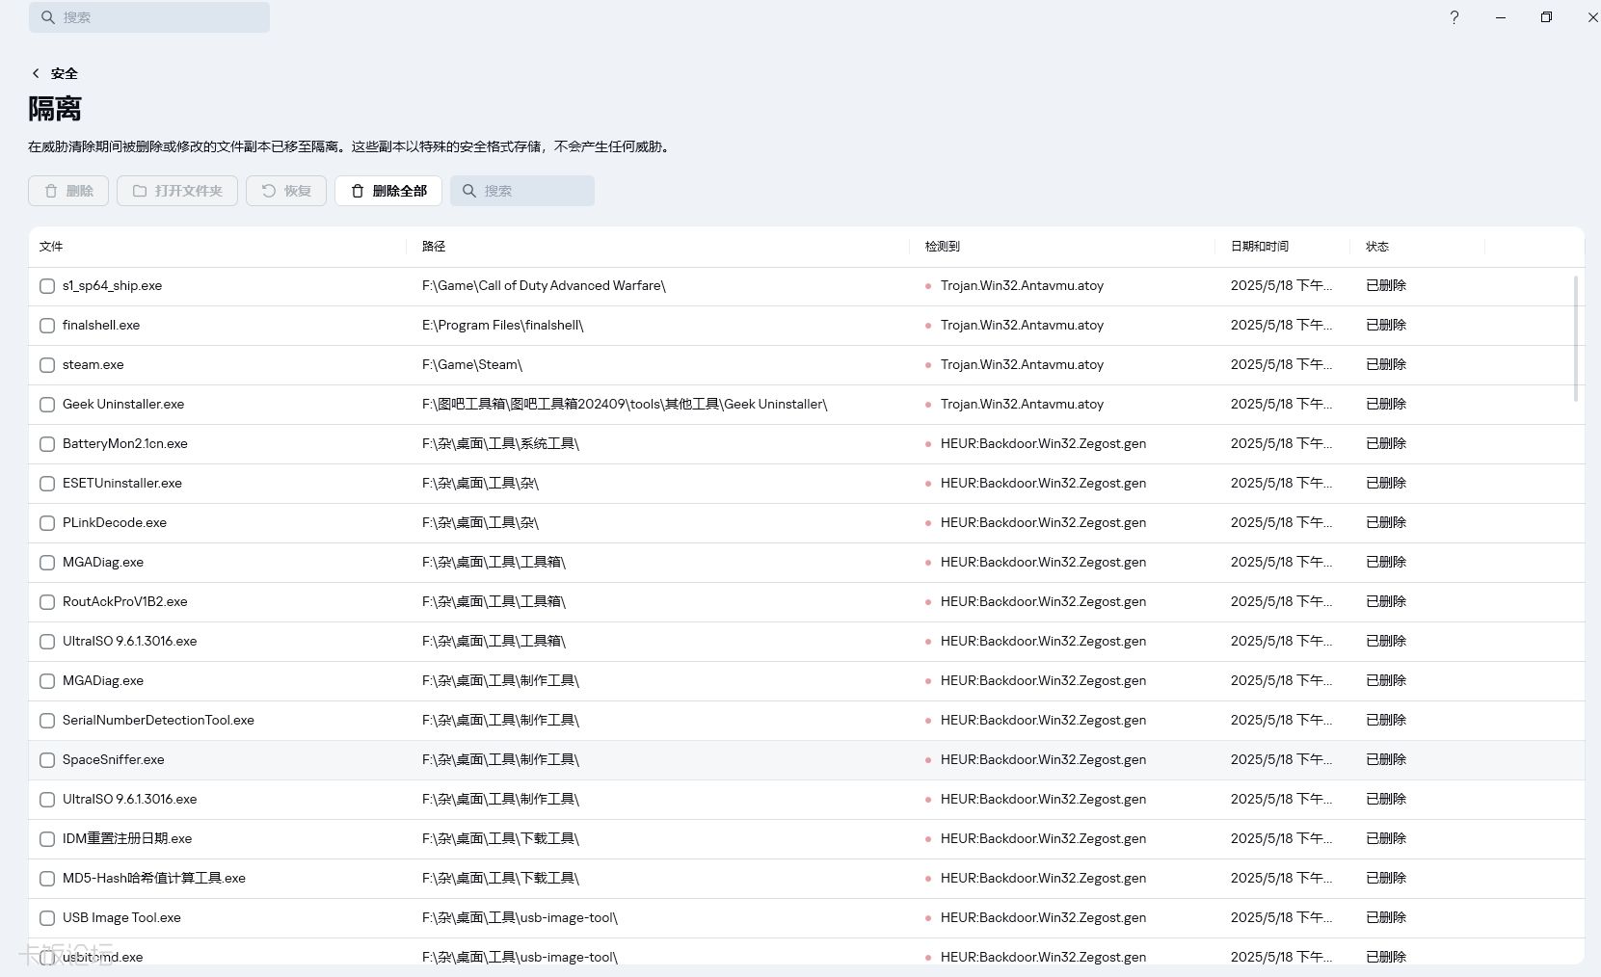
Task: Click path E:\Program Files\finalshell\
Action: pos(503,326)
